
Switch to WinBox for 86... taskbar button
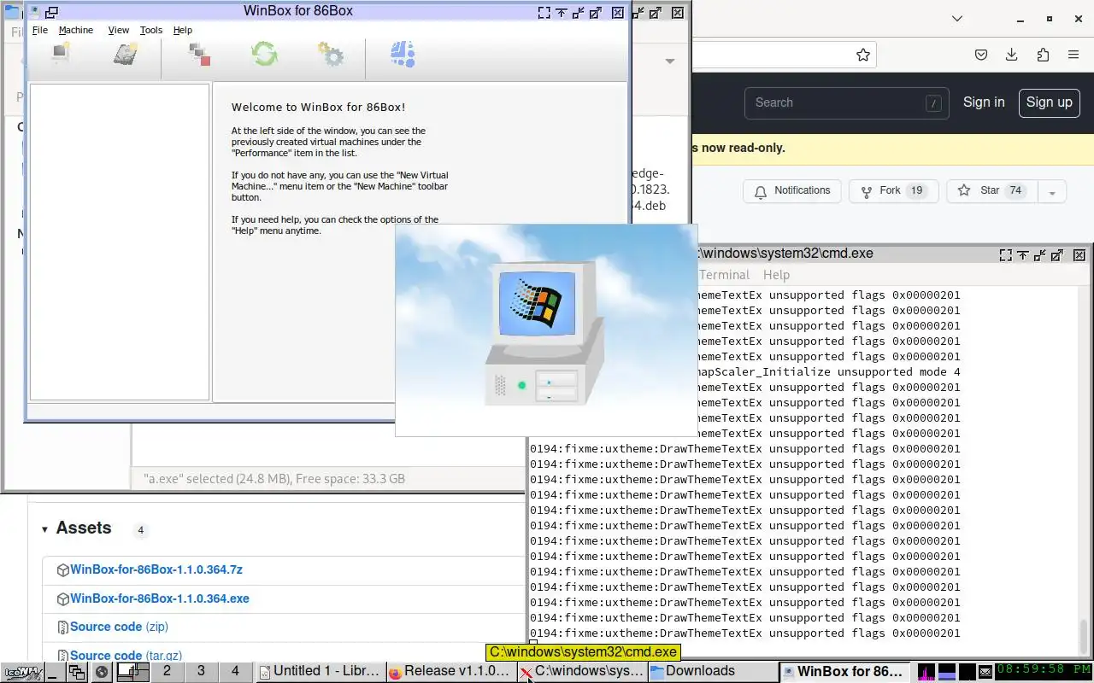click(x=844, y=672)
